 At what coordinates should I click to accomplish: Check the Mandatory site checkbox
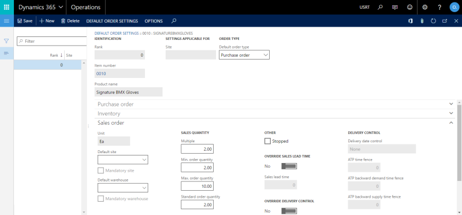[x=100, y=170]
